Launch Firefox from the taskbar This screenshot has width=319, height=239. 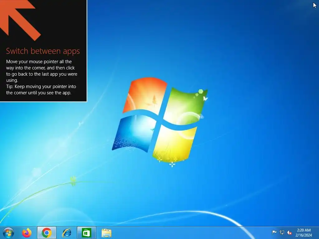(27, 233)
